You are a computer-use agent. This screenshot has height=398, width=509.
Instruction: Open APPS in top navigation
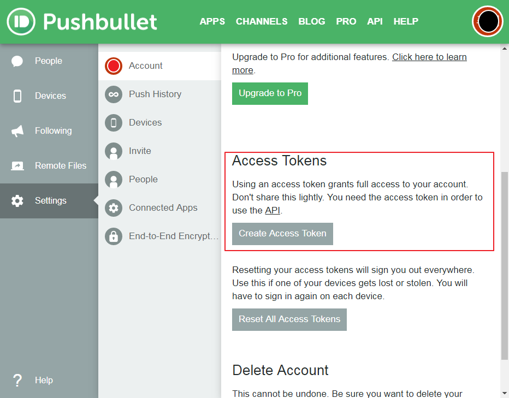click(212, 21)
